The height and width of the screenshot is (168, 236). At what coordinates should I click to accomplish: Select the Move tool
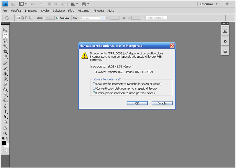click(x=5, y=30)
